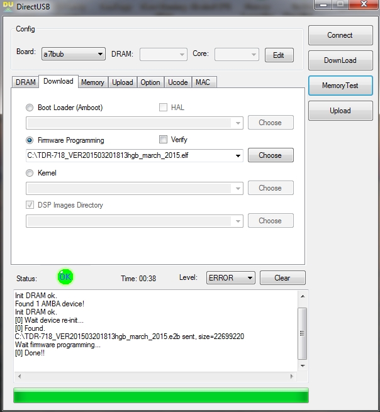
Task: Expand the Level dropdown set to ERROR
Action: tap(230, 278)
